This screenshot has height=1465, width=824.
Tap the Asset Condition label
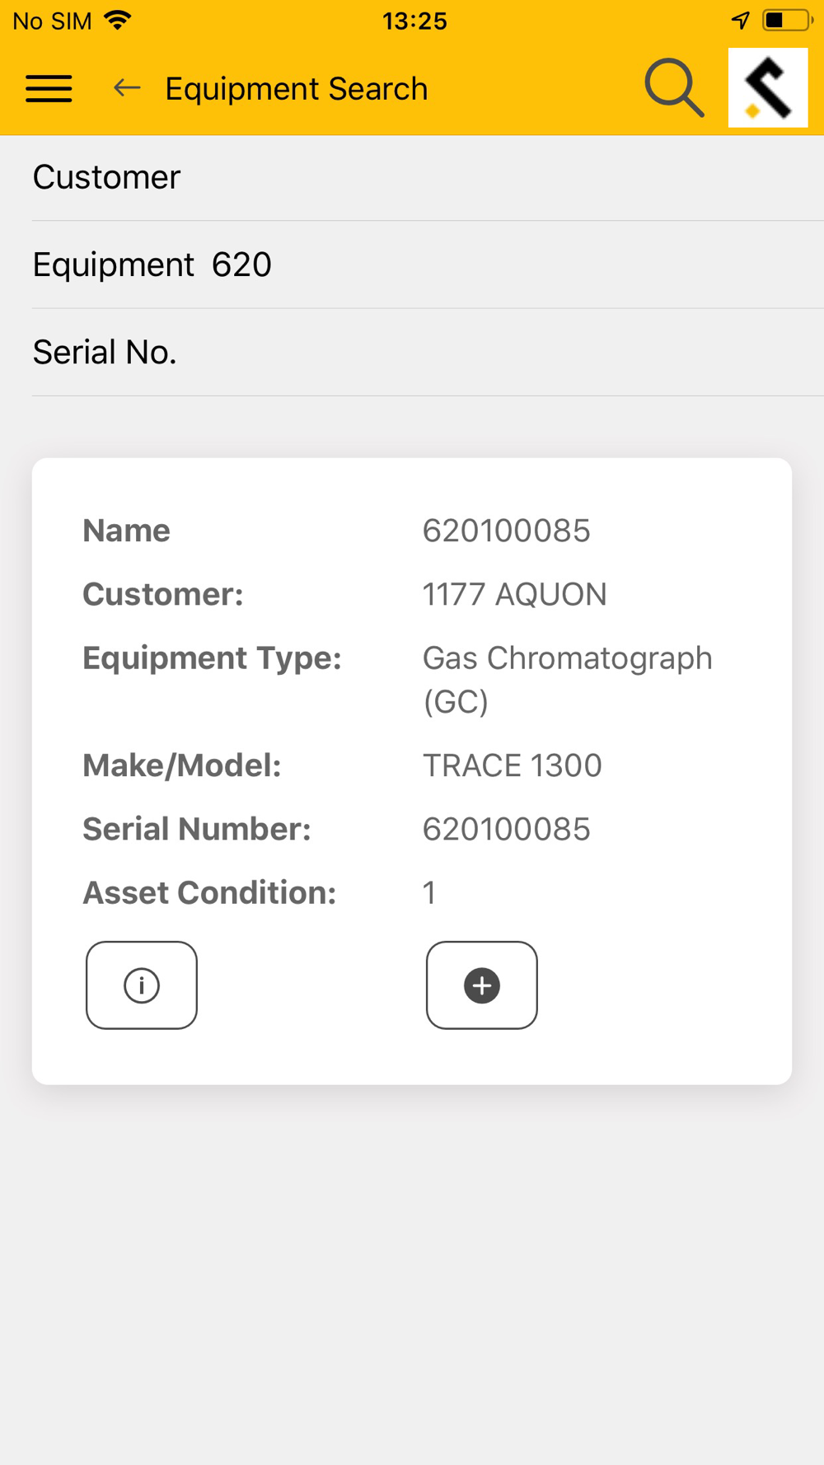pyautogui.click(x=209, y=892)
